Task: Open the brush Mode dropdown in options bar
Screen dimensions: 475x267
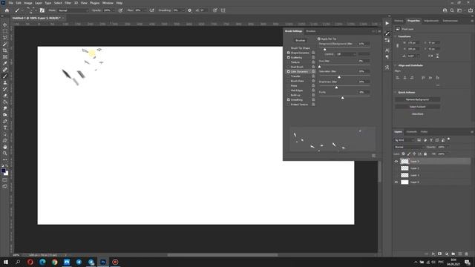Action: pos(73,10)
